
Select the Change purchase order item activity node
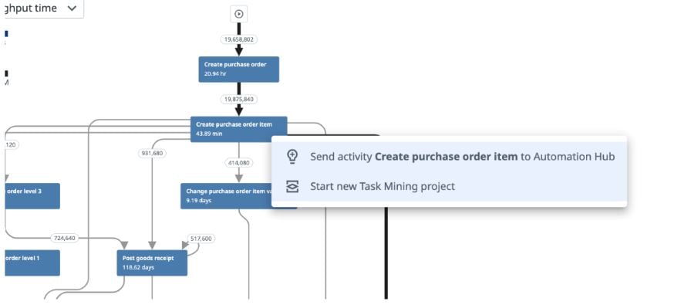(x=227, y=196)
